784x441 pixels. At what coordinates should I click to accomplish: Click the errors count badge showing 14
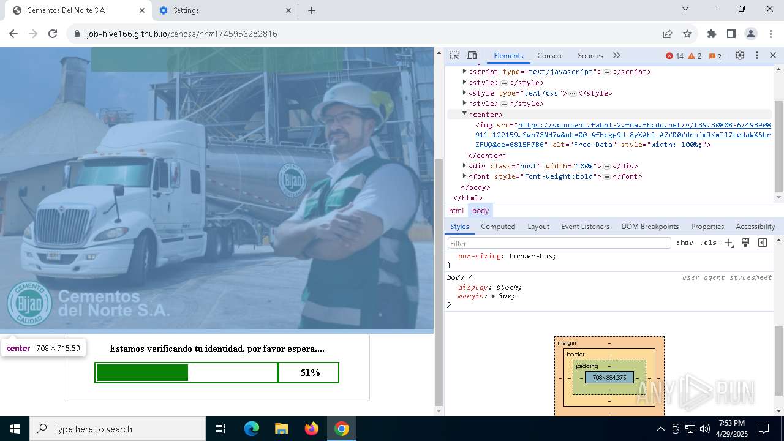674,56
